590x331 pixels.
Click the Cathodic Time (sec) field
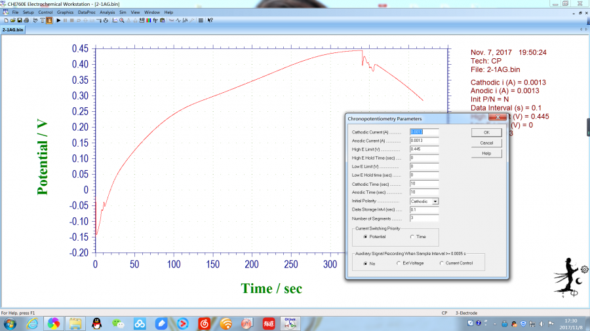tap(424, 184)
